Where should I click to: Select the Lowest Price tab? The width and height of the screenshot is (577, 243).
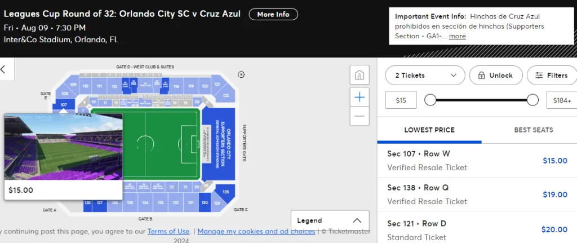[x=429, y=130]
